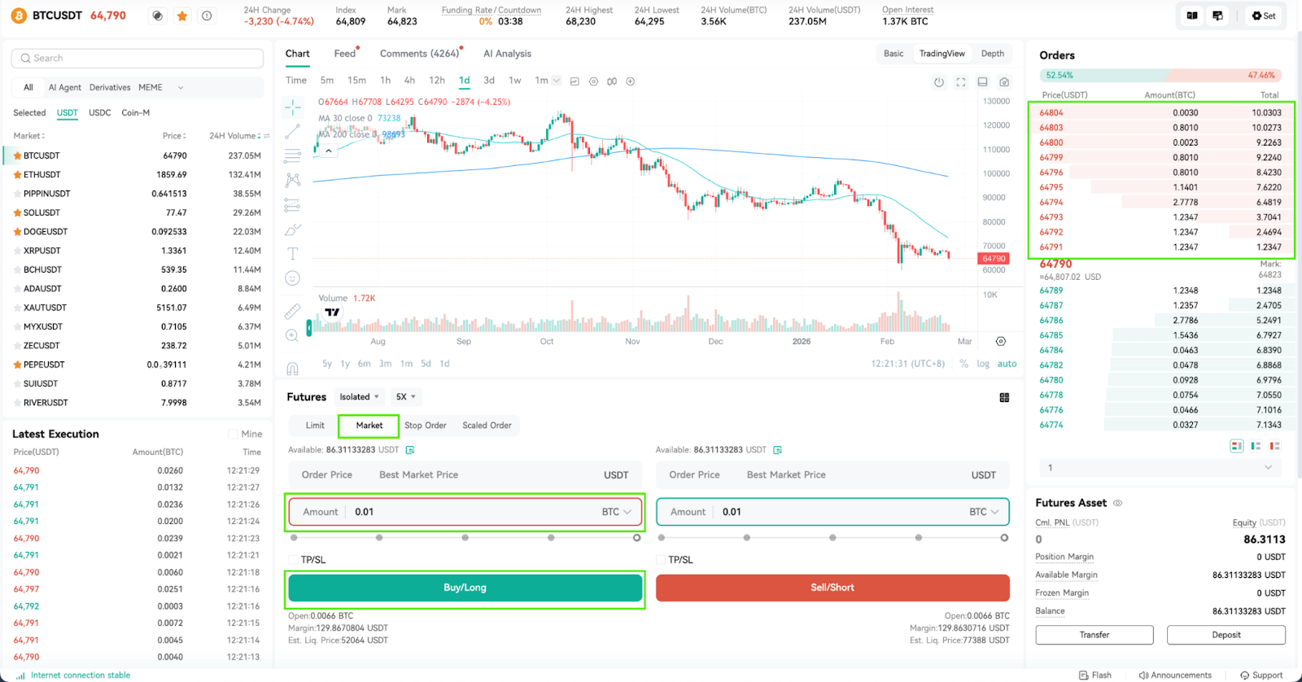Toggle chart fullscreen mode icon

tap(961, 82)
